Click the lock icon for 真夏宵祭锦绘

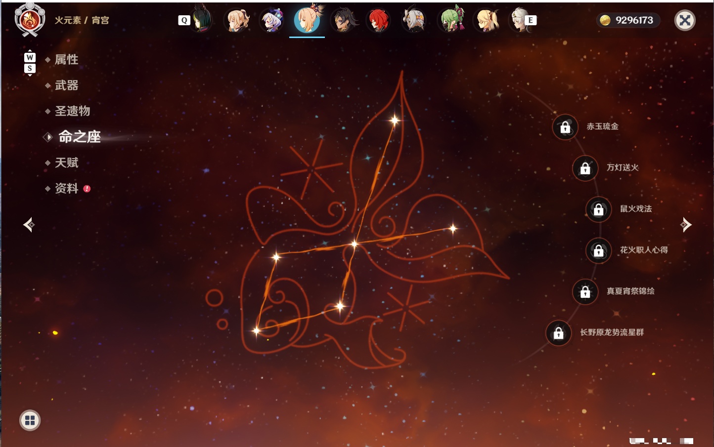pos(585,292)
